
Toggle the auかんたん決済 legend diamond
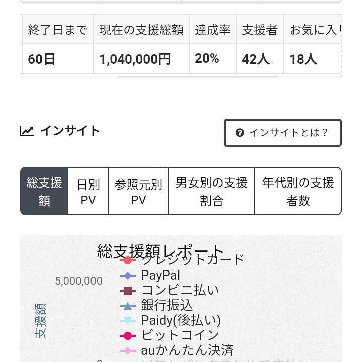tap(128, 350)
